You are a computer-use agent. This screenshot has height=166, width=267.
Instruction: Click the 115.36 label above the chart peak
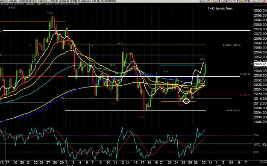pos(50,13)
